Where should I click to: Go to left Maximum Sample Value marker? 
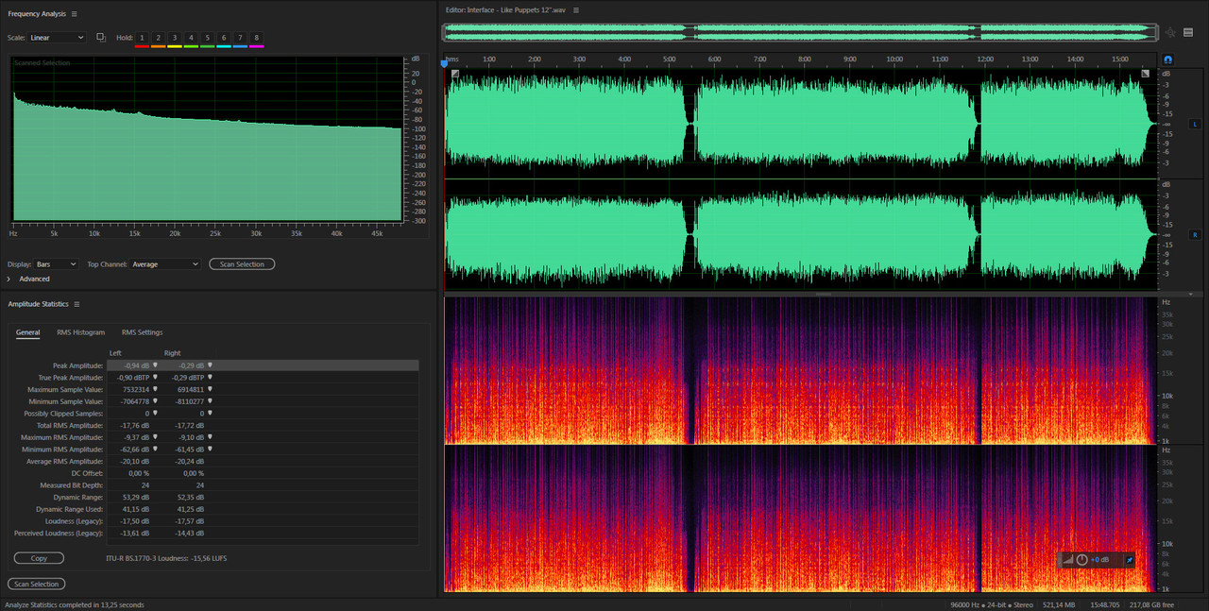click(x=156, y=389)
